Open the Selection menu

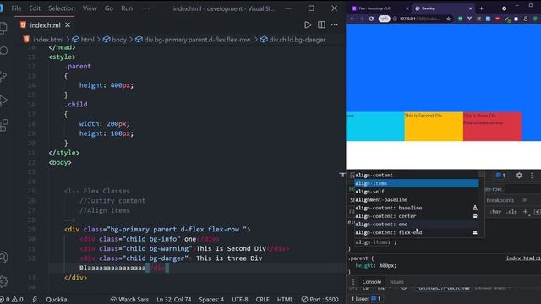pyautogui.click(x=62, y=8)
